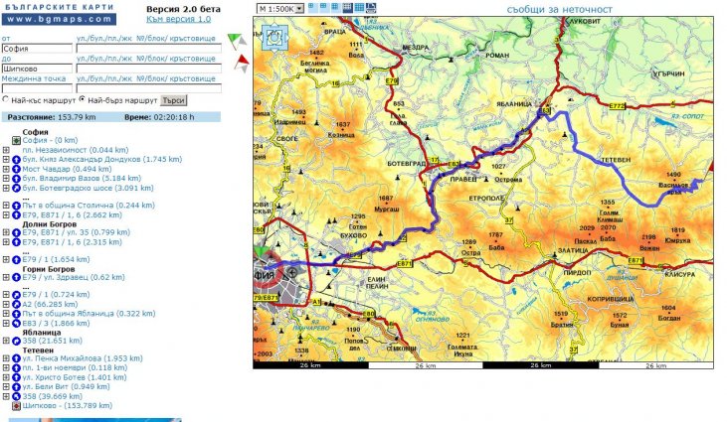
Task: Select the largest map size grid icon
Action: tap(358, 8)
